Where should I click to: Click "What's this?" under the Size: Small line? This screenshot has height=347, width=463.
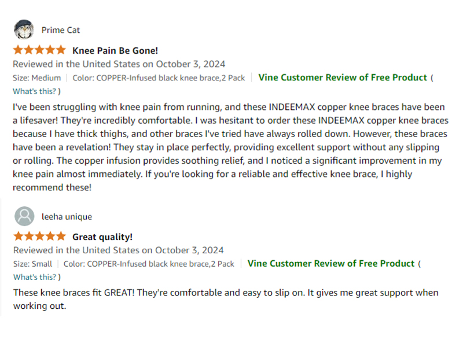pos(35,277)
